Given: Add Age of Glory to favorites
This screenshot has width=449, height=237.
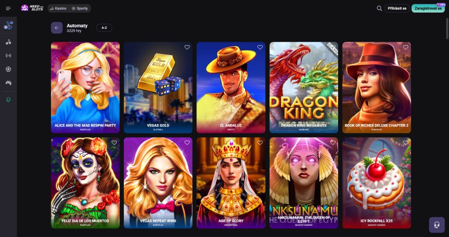Looking at the screenshot, I should pyautogui.click(x=260, y=142).
